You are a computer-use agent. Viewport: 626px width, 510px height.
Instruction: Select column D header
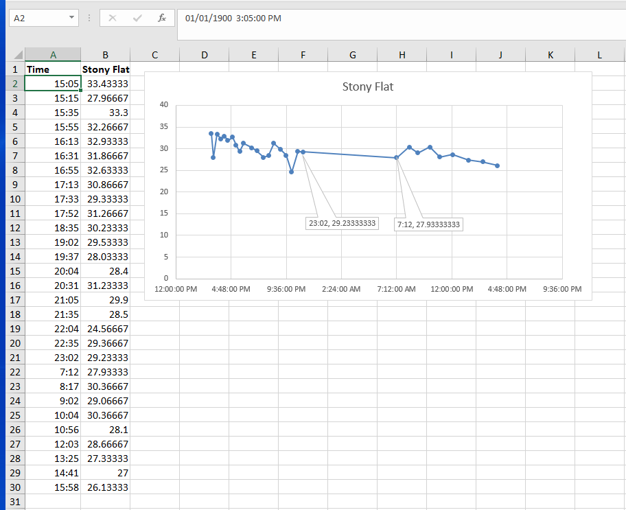[205, 55]
